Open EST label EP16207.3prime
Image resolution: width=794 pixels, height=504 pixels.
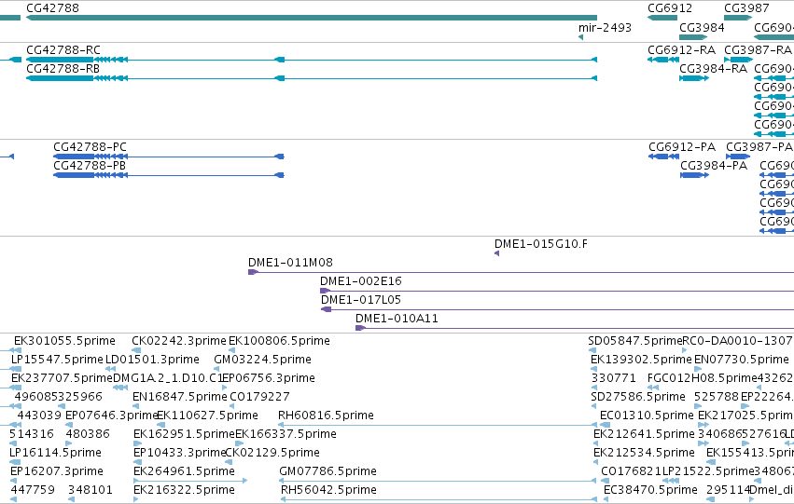(57, 471)
